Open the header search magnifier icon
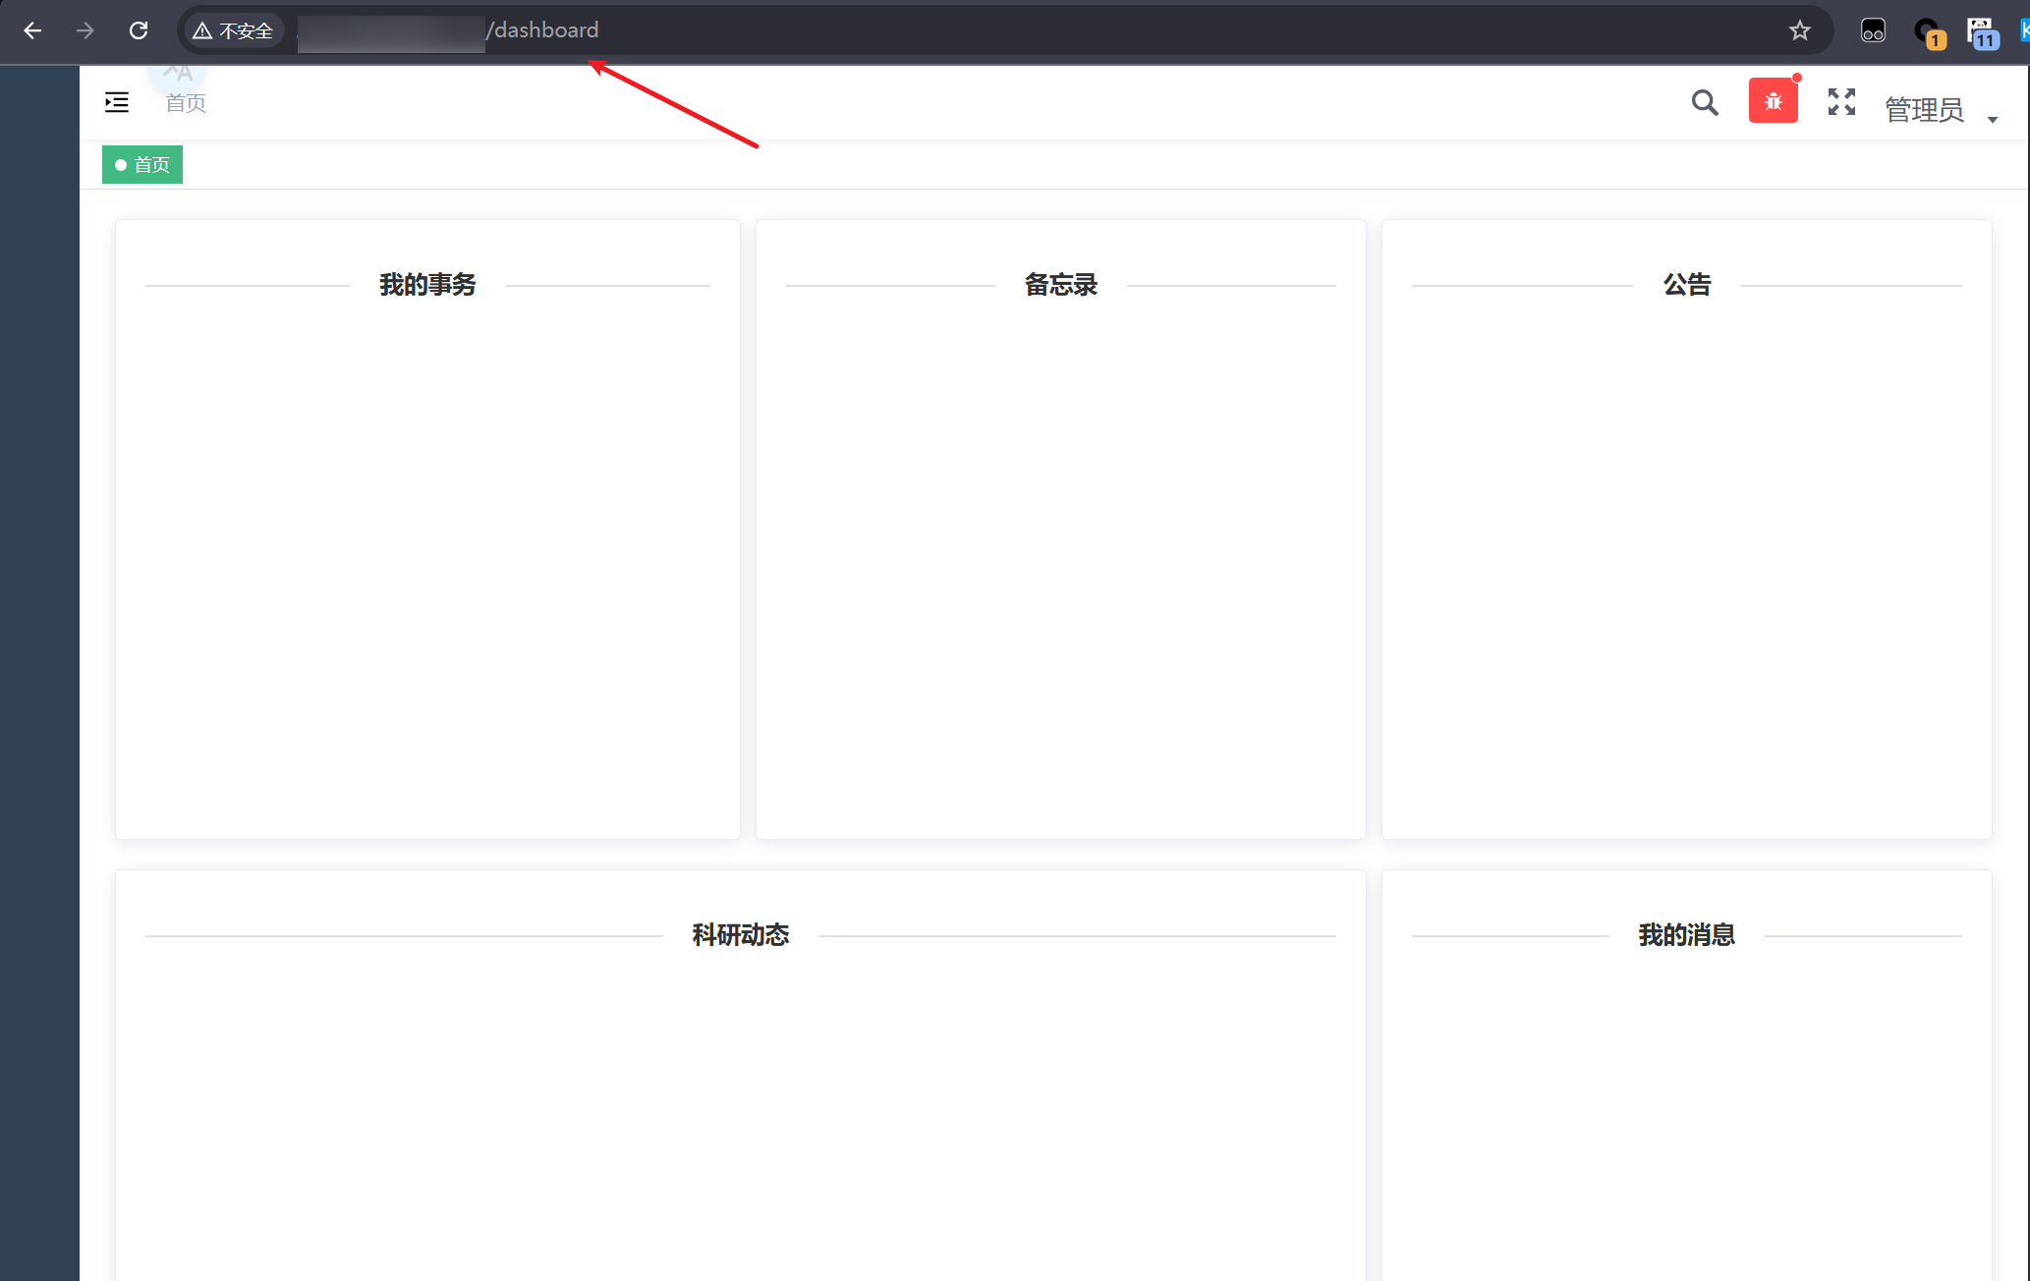This screenshot has width=2030, height=1281. [1705, 102]
